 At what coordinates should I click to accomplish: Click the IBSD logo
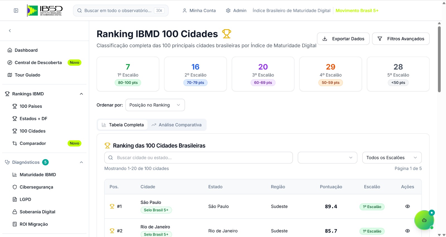click(x=45, y=11)
